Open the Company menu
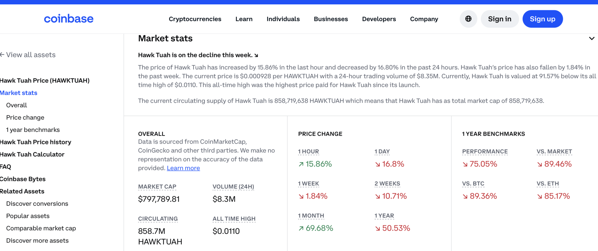The image size is (598, 251). pos(424,19)
